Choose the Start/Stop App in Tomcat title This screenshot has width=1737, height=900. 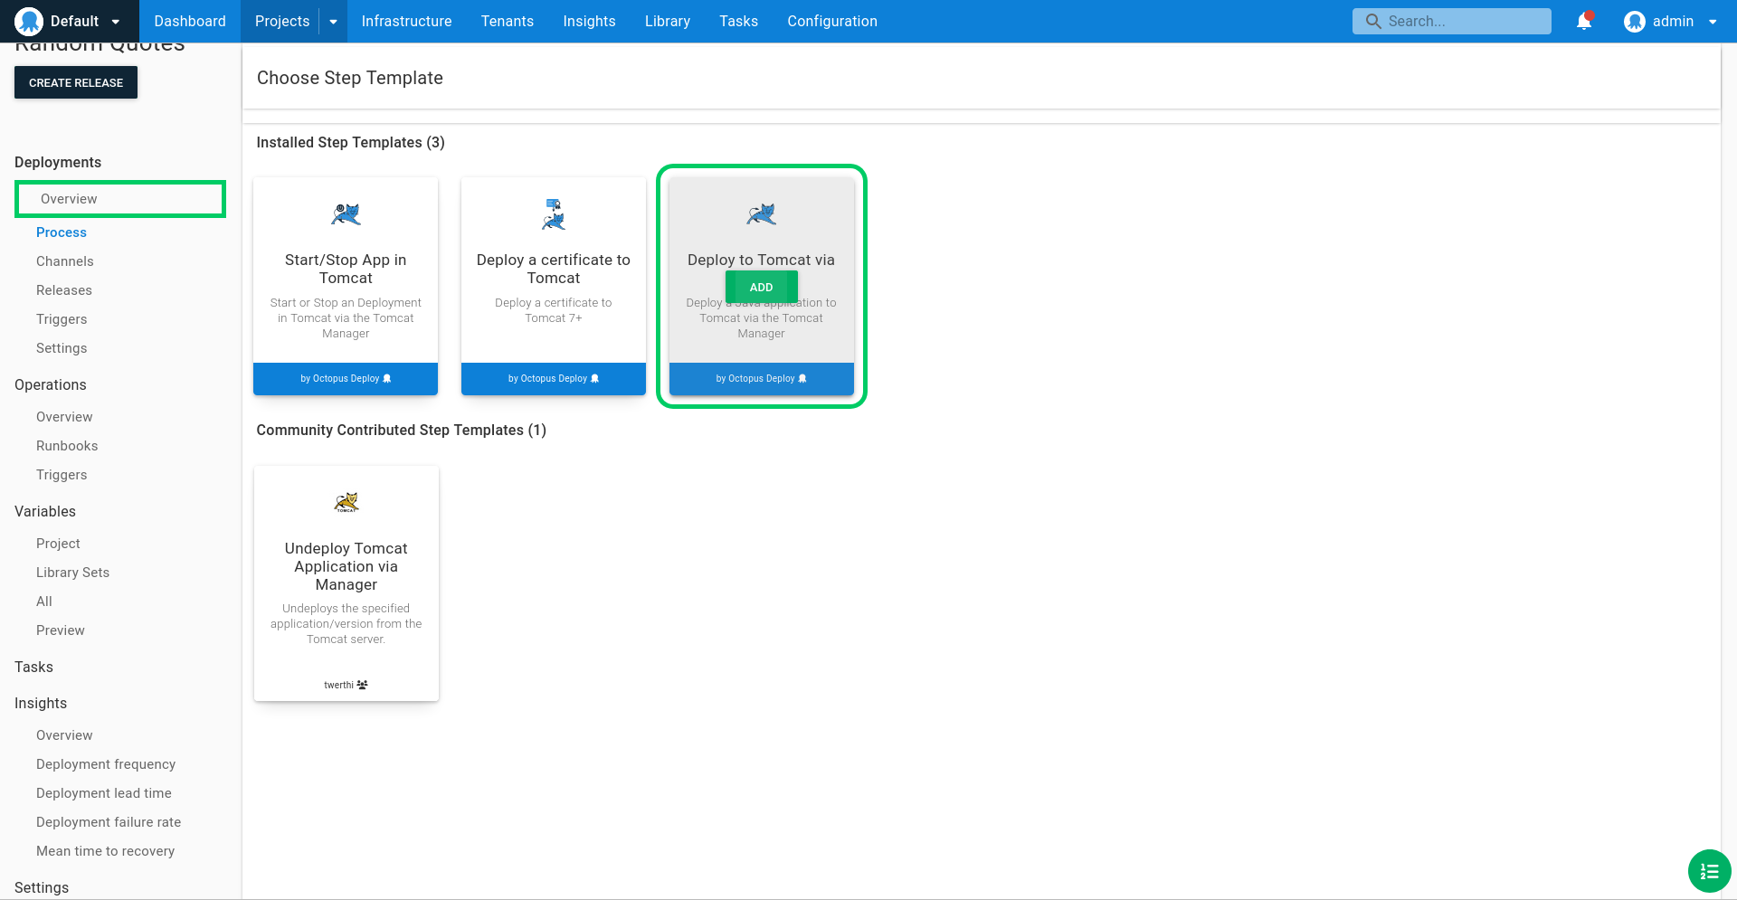346,269
